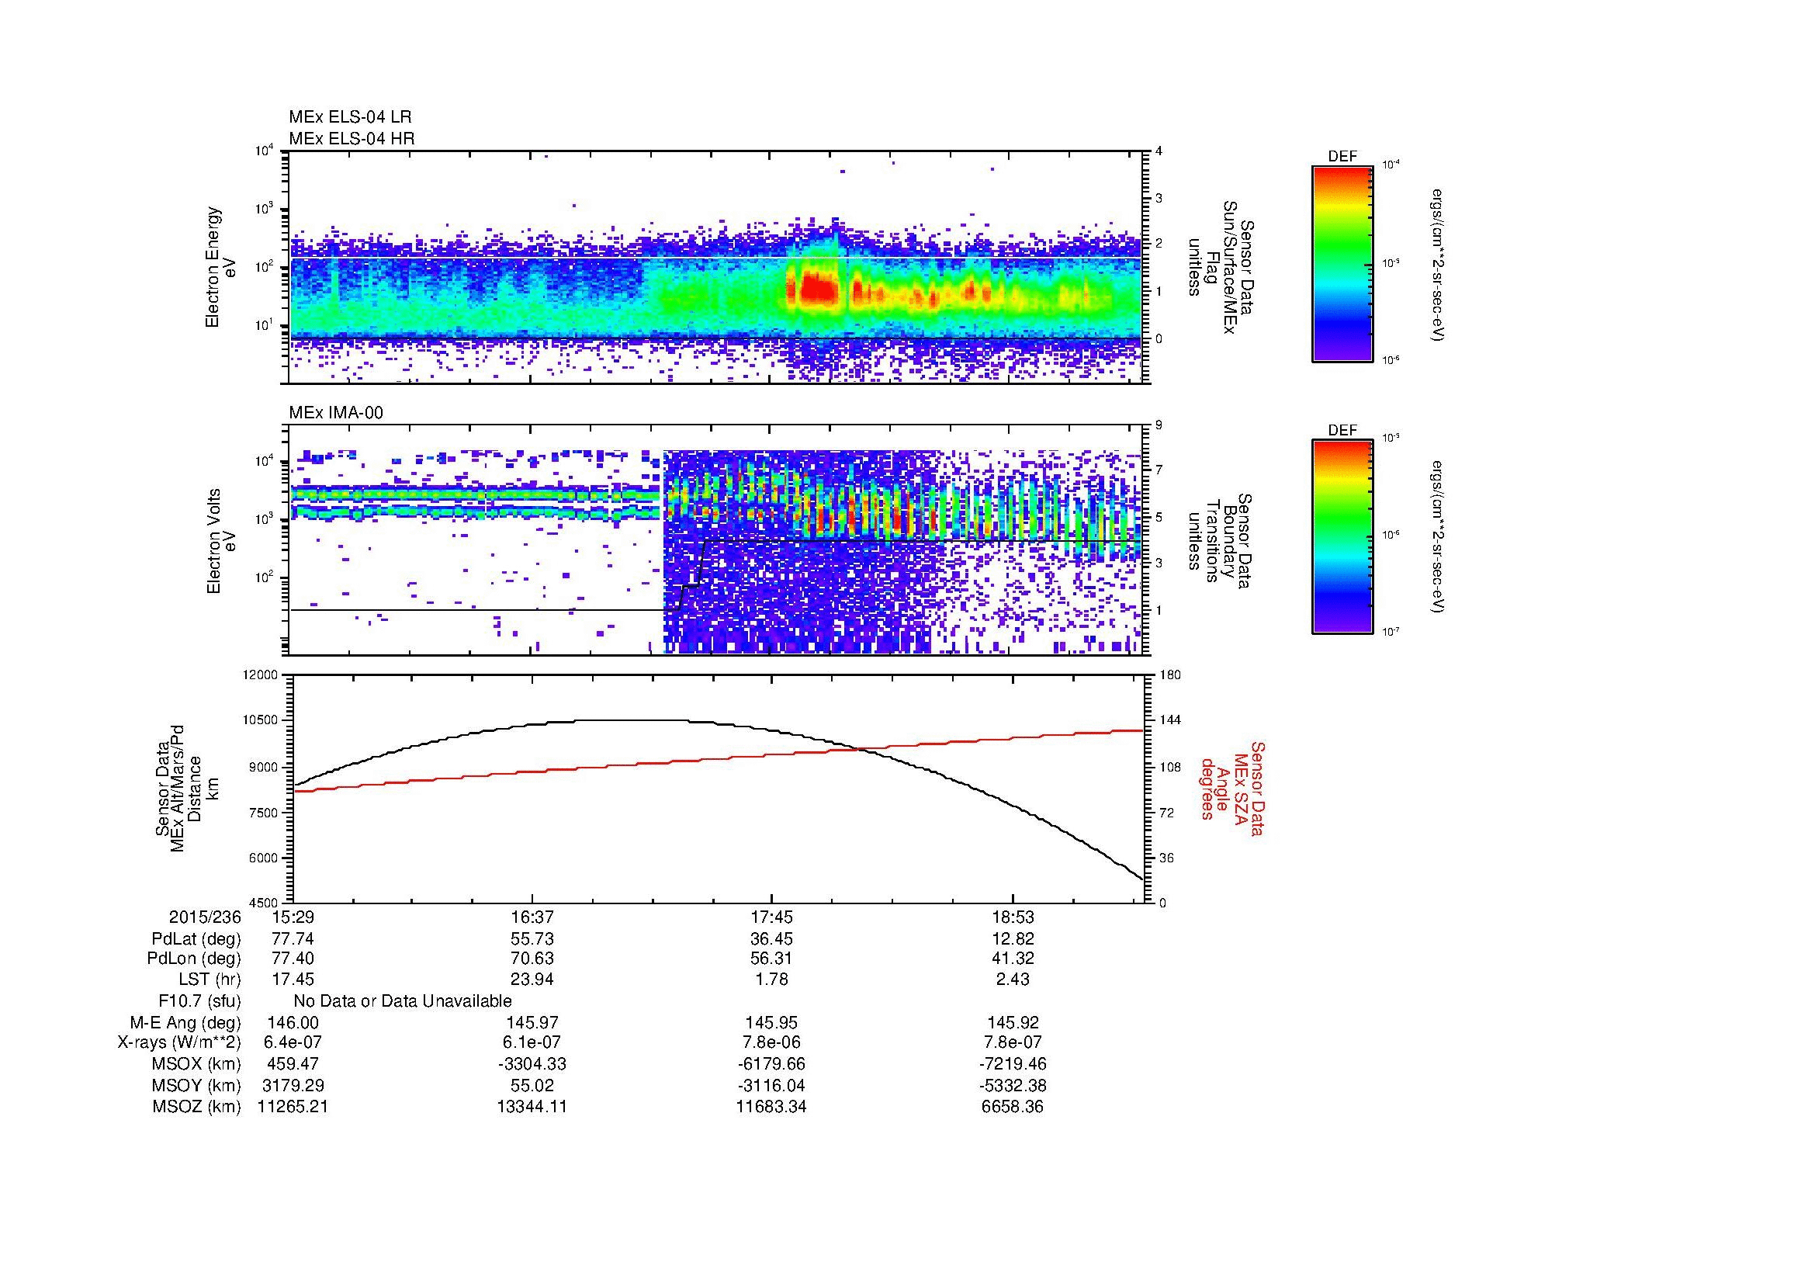1815x1283 pixels.
Task: Click MSOZ value 6658.36
Action: pos(1013,1107)
